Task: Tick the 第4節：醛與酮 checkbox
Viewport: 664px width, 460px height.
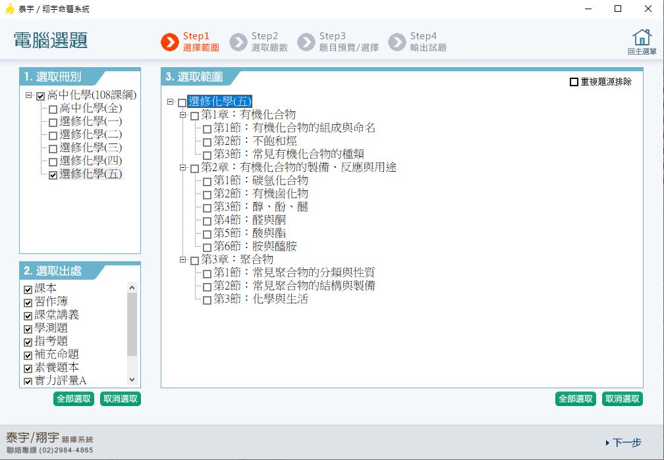Action: 207,221
